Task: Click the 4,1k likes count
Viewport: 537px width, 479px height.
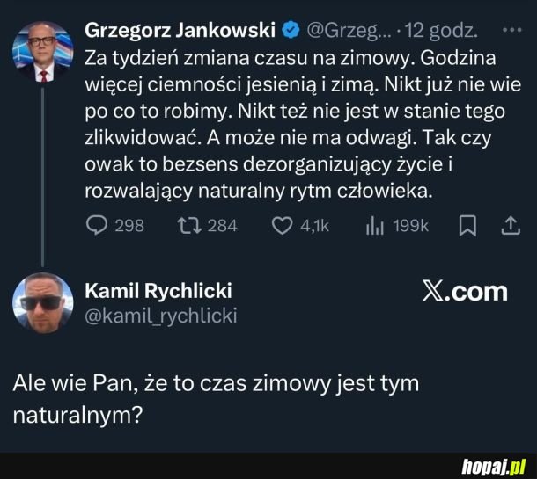Action: [315, 226]
